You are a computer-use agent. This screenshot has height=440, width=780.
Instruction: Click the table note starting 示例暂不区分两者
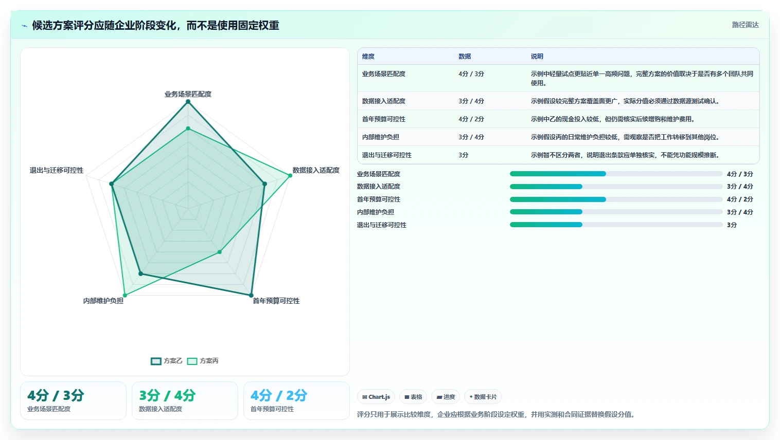(626, 155)
